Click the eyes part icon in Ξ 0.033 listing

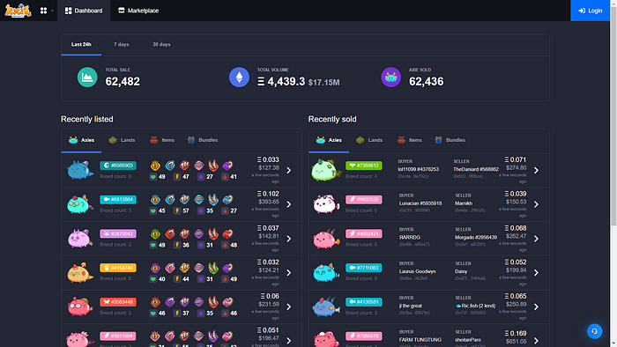[155, 166]
